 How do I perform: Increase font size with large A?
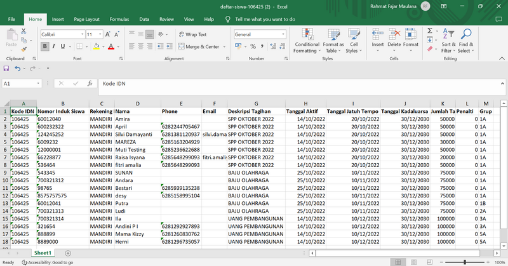[108, 34]
